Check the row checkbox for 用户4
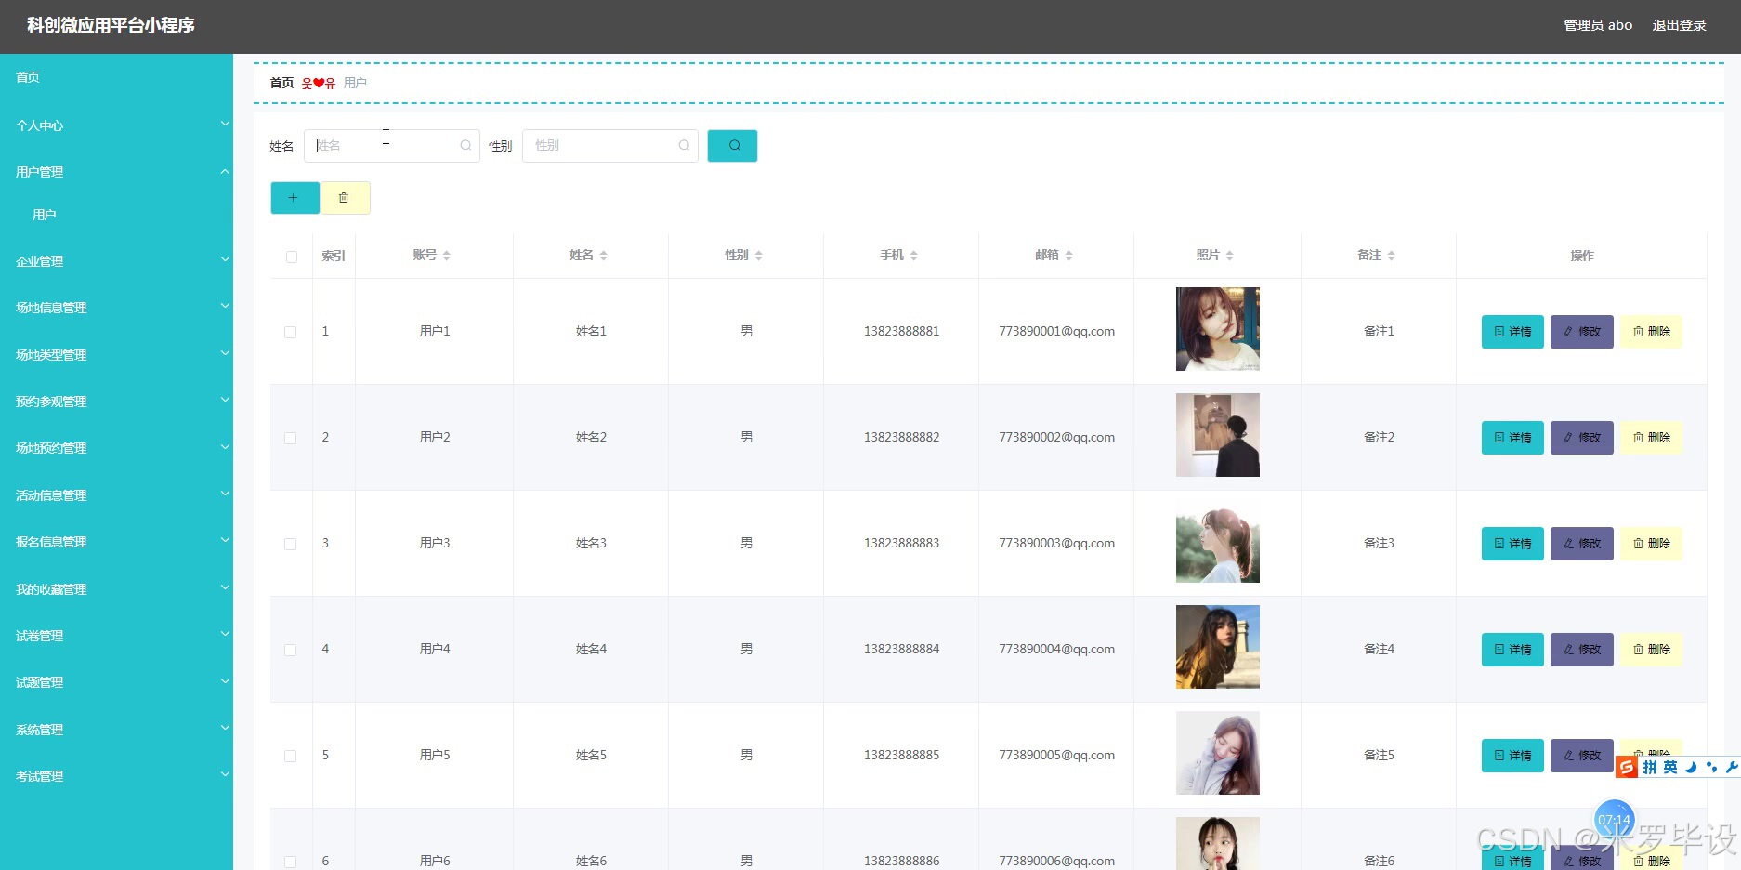 tap(291, 651)
